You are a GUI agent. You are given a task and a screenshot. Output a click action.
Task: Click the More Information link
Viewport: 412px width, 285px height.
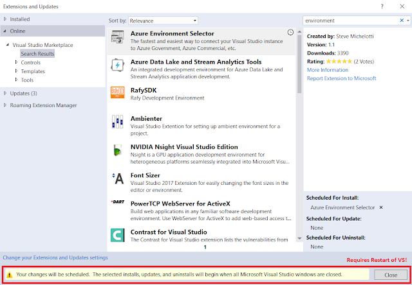pyautogui.click(x=328, y=70)
